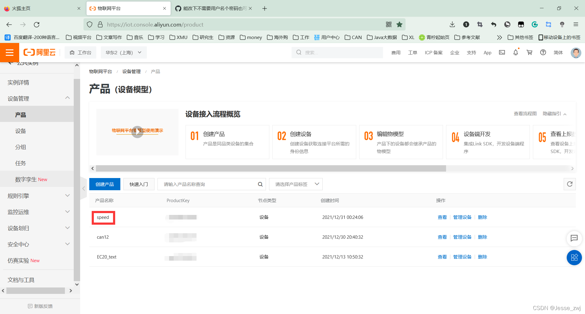Open the shopping cart icon

pos(529,52)
